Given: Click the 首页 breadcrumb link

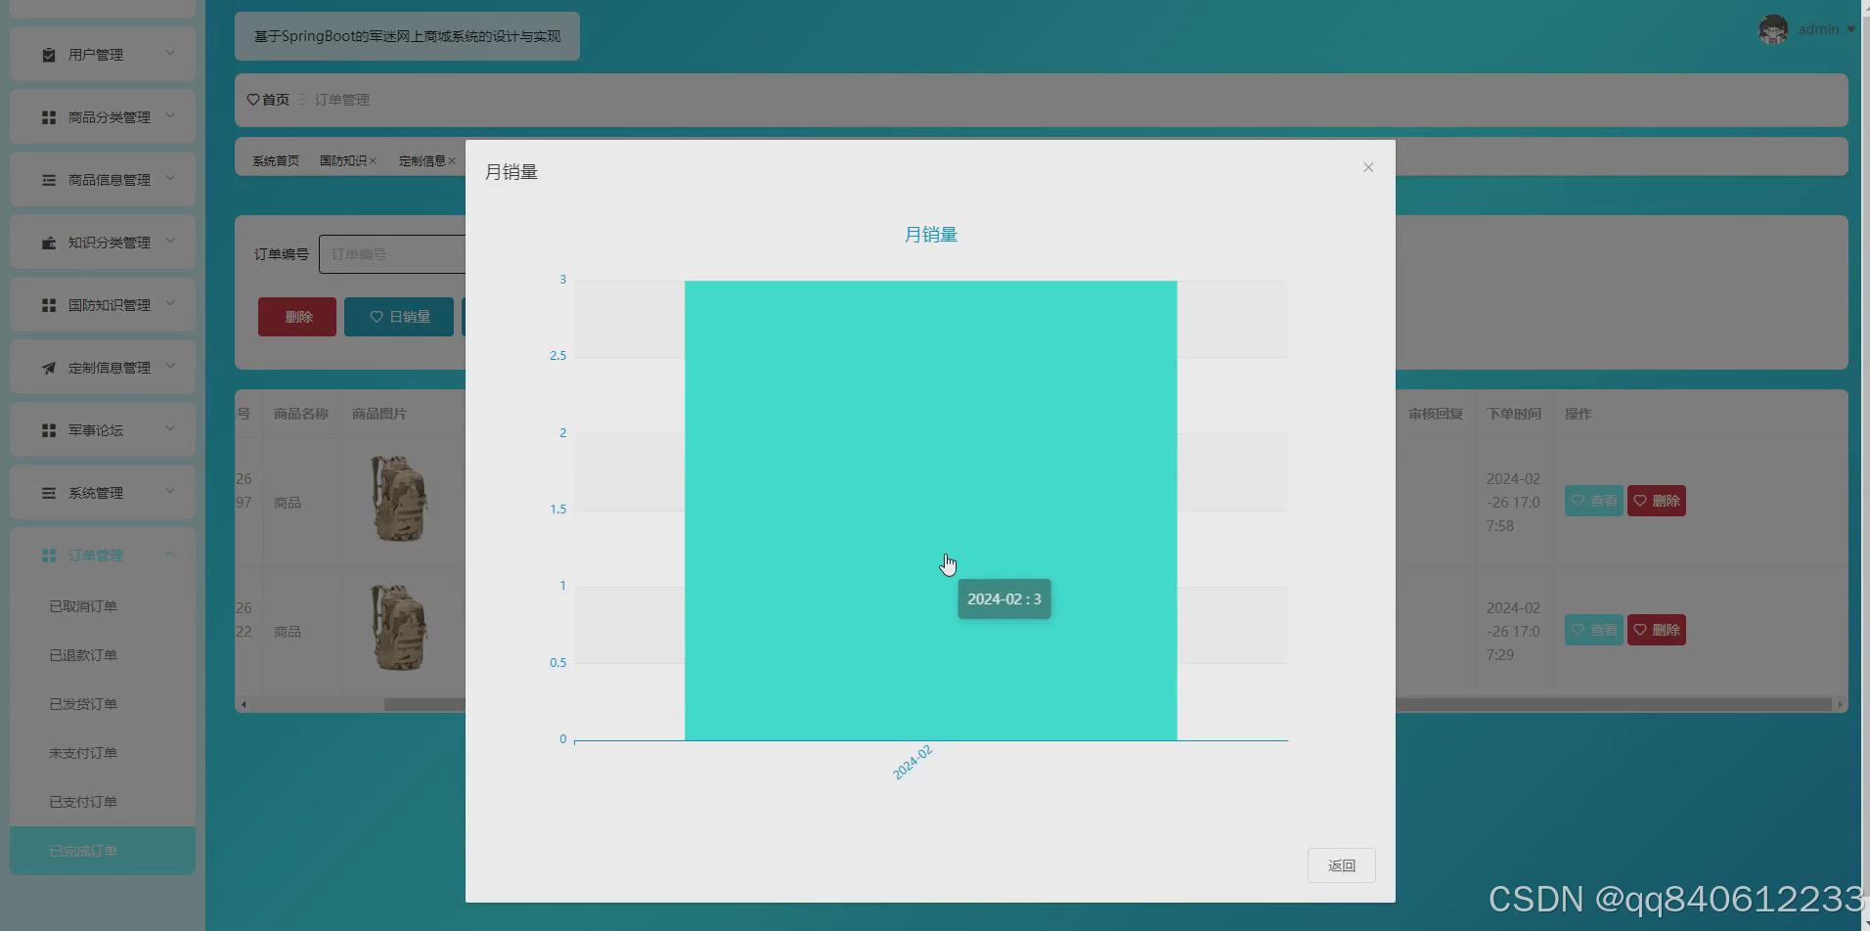Looking at the screenshot, I should click(276, 100).
